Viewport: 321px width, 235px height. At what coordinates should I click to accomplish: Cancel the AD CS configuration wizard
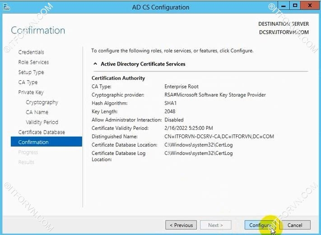[295, 225]
